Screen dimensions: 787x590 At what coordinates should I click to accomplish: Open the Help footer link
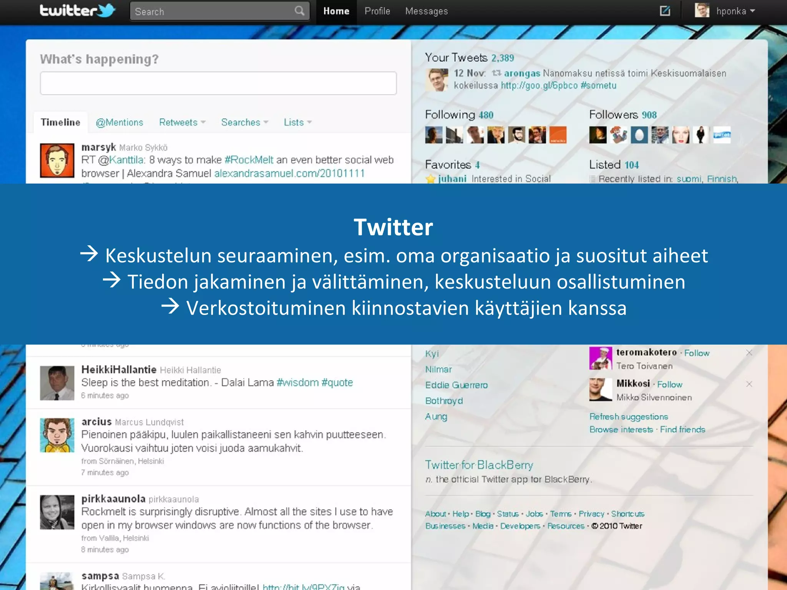pos(460,514)
